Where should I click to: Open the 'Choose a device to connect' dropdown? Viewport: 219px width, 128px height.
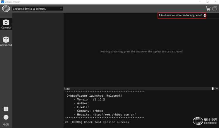tap(37, 9)
